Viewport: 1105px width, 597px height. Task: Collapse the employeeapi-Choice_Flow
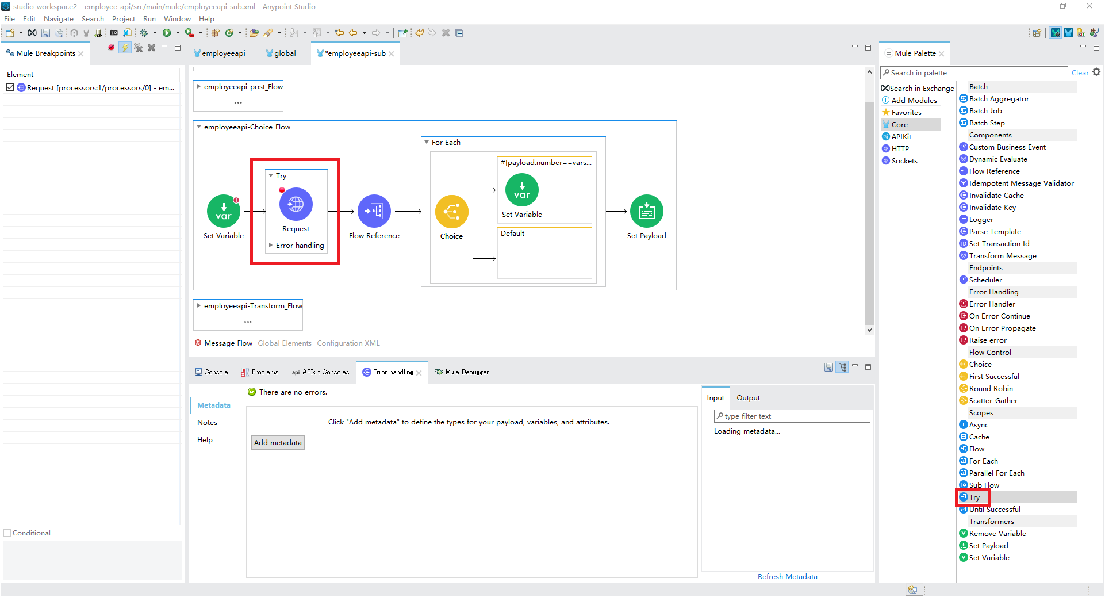199,127
